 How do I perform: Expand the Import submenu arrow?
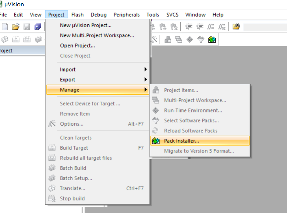pos(145,69)
